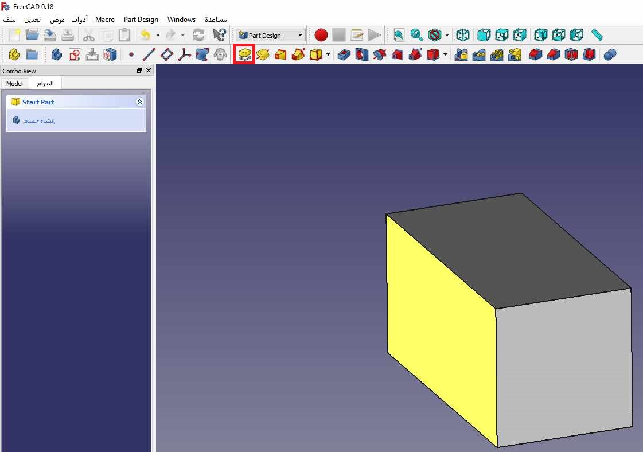Create a local coordinate system
The width and height of the screenshot is (643, 452).
185,54
